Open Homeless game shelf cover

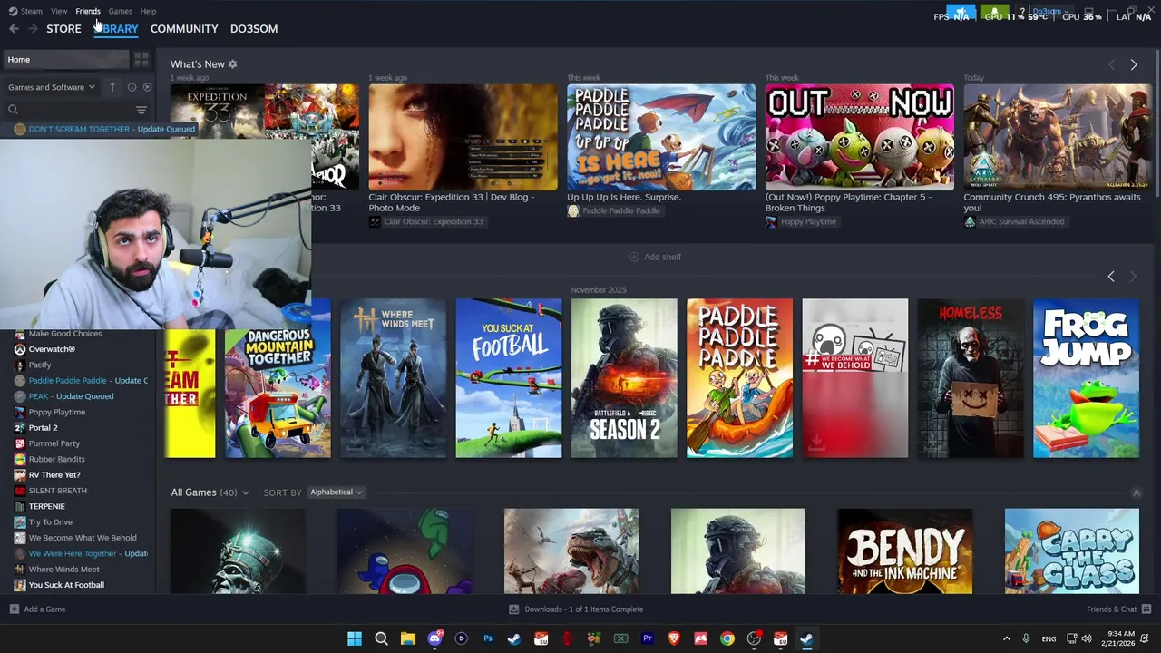(x=971, y=378)
